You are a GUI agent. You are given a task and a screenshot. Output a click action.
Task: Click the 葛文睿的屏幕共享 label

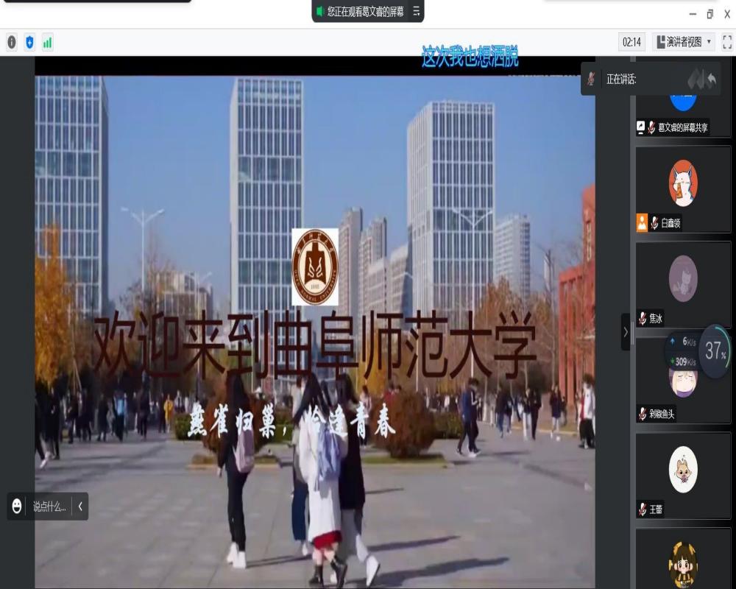(683, 127)
